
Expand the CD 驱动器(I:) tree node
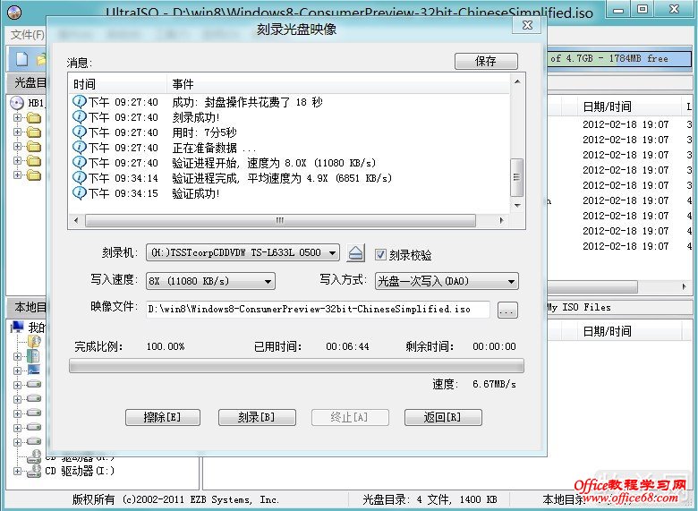click(17, 471)
